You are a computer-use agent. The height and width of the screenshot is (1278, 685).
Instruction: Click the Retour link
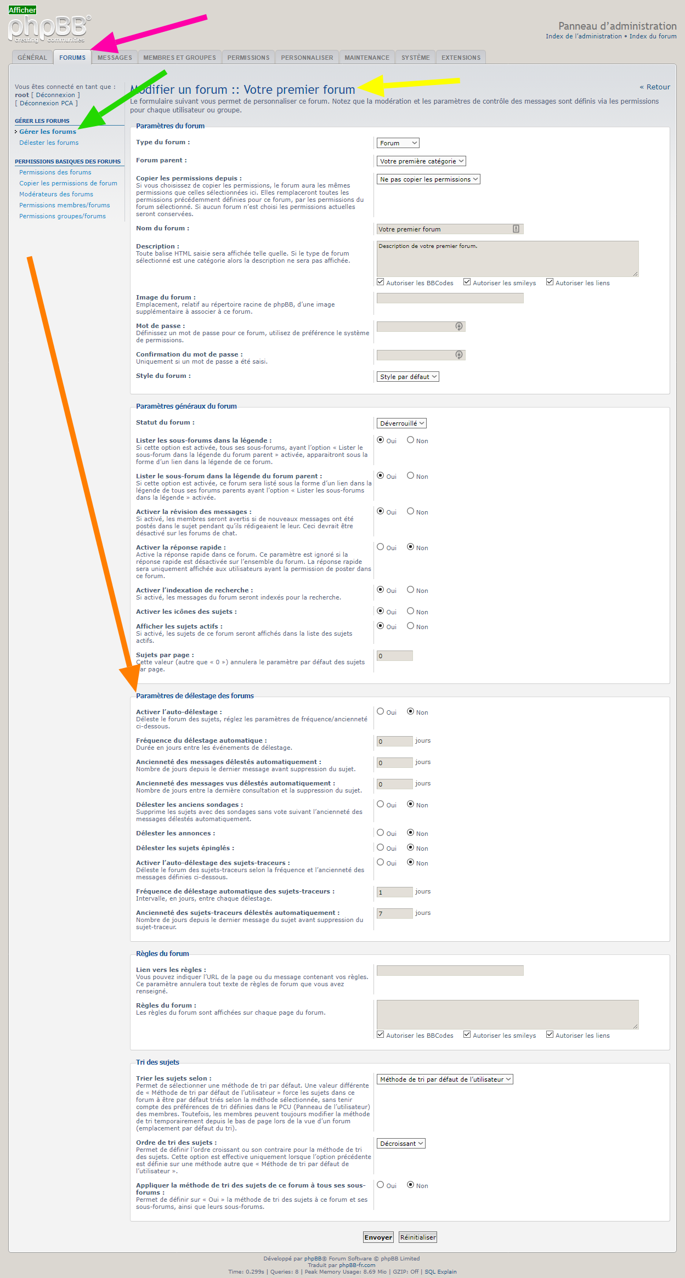coord(655,87)
